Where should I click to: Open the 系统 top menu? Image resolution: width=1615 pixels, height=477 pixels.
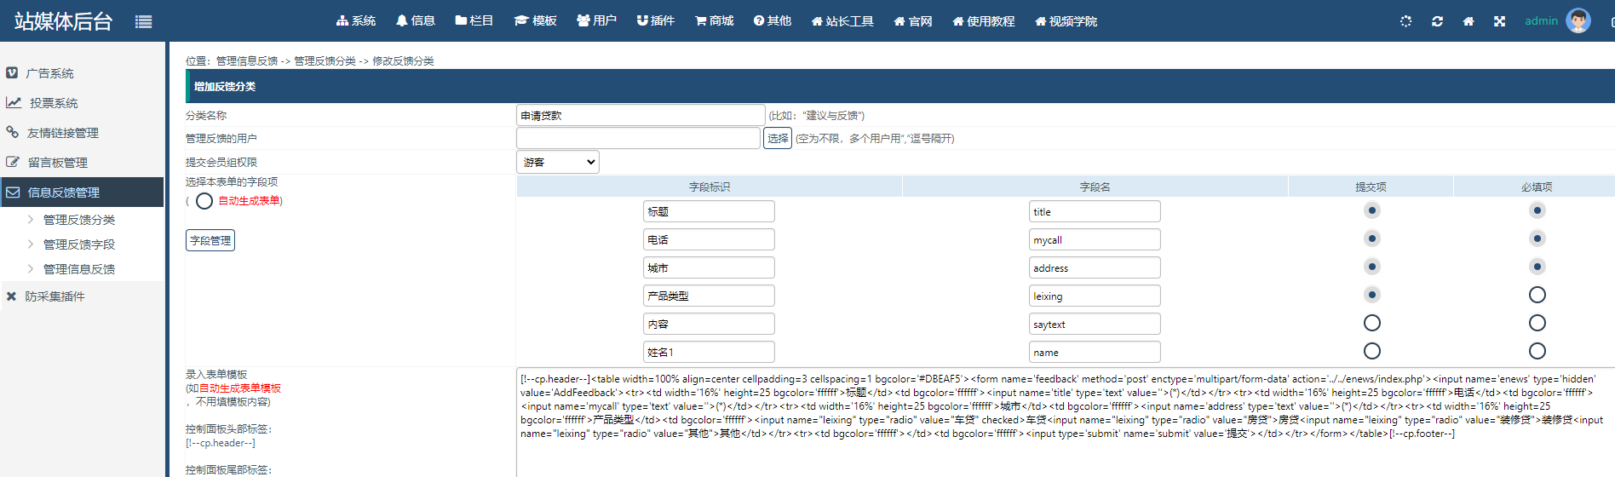click(x=356, y=20)
